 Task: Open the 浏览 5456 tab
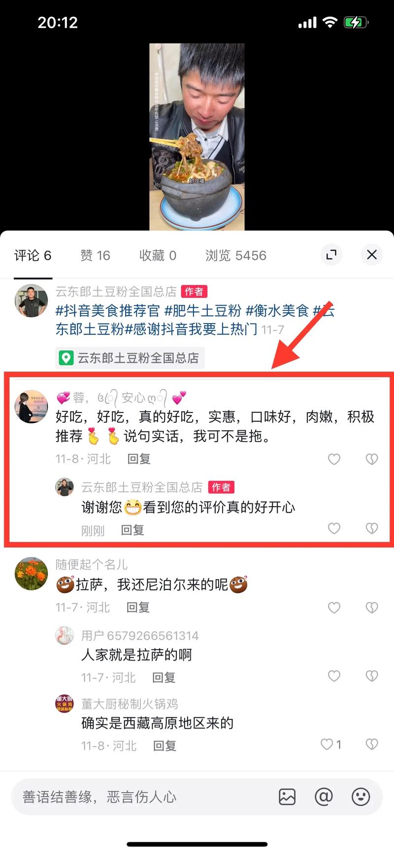coord(236,256)
